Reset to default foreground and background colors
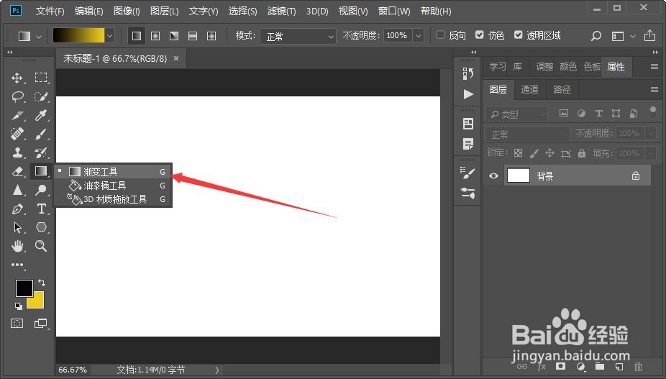Screen dimensions: 666x379 [18, 306]
